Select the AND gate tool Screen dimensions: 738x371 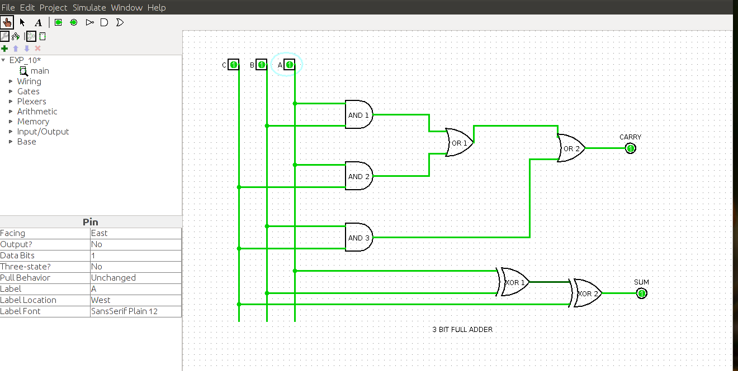105,22
